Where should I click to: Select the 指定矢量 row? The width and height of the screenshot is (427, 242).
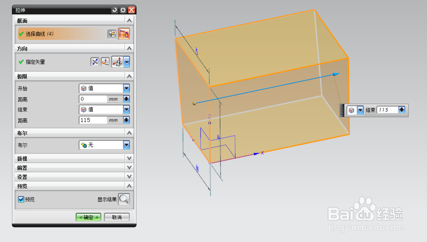click(55, 62)
